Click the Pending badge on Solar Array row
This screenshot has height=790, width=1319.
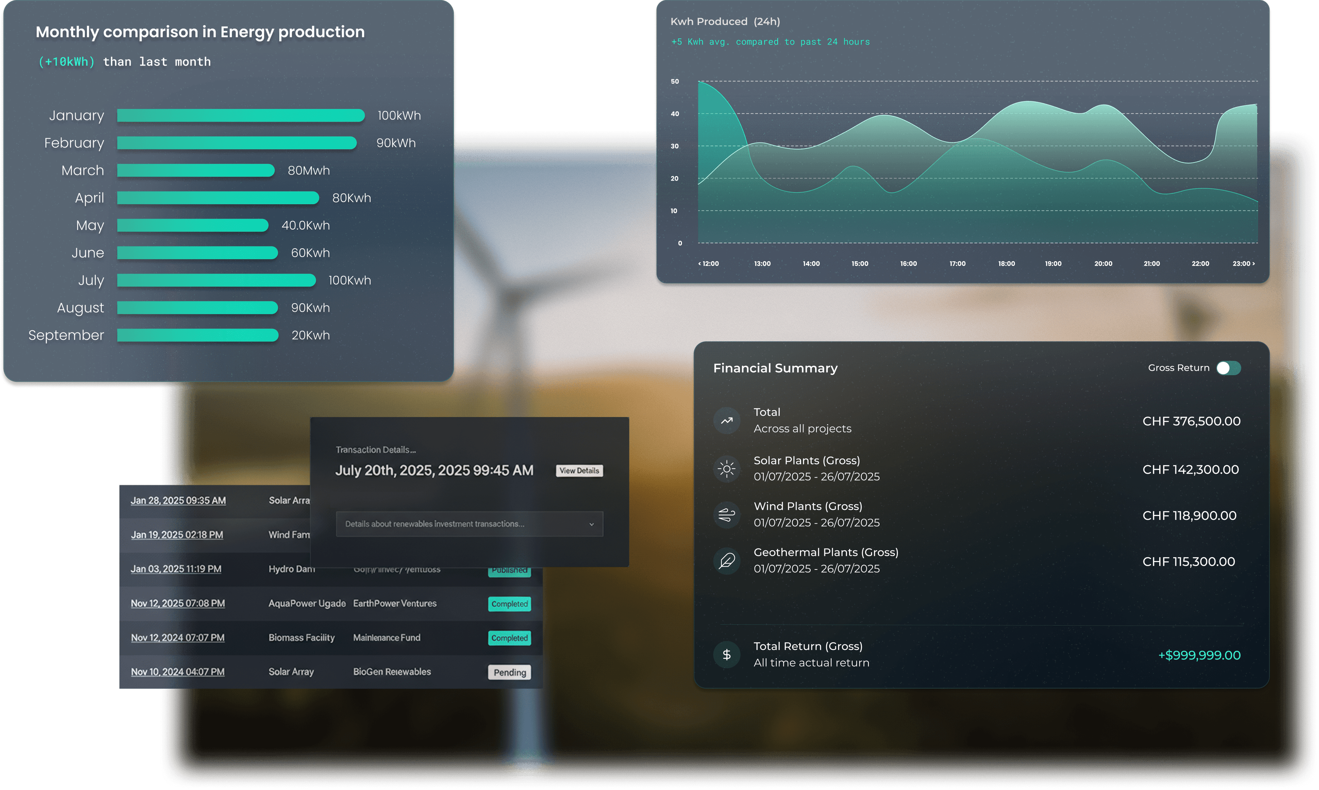509,672
